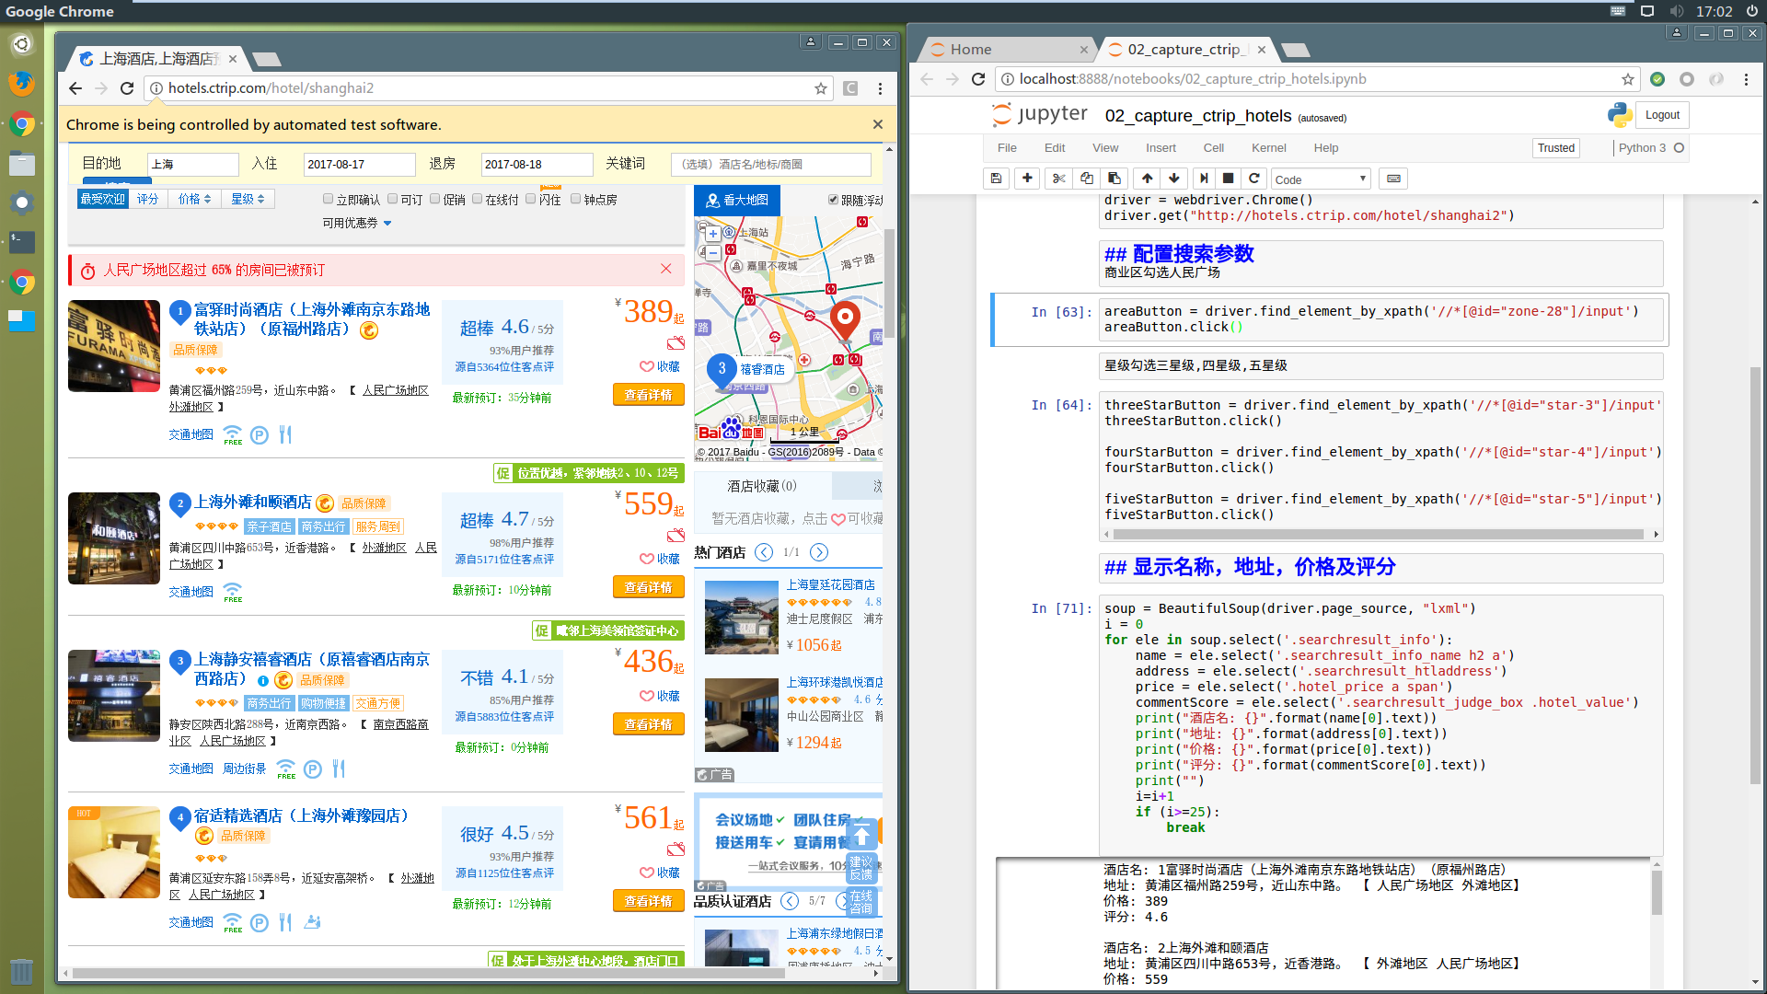
Task: Click the 关键词 search input field
Action: pyautogui.click(x=770, y=164)
